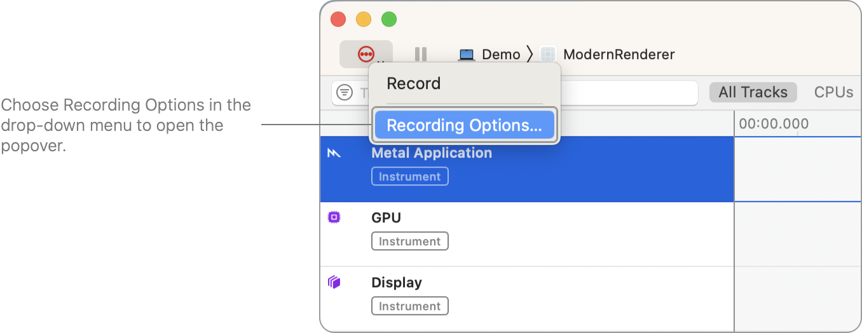Screen dimensions: 862x333
Task: Click the Instrument badge under GPU
Action: pos(410,241)
